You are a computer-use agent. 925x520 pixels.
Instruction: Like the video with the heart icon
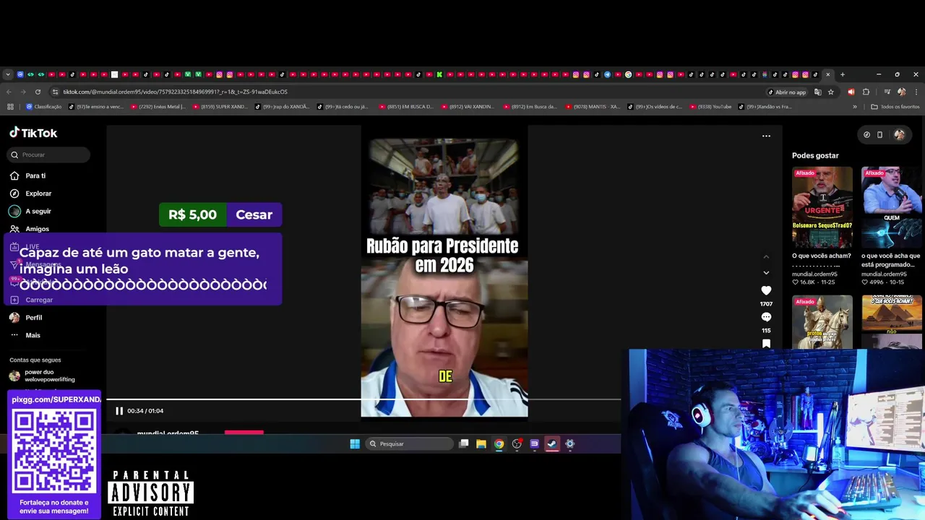(766, 290)
